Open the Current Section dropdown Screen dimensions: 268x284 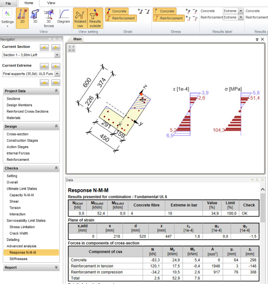57,55
